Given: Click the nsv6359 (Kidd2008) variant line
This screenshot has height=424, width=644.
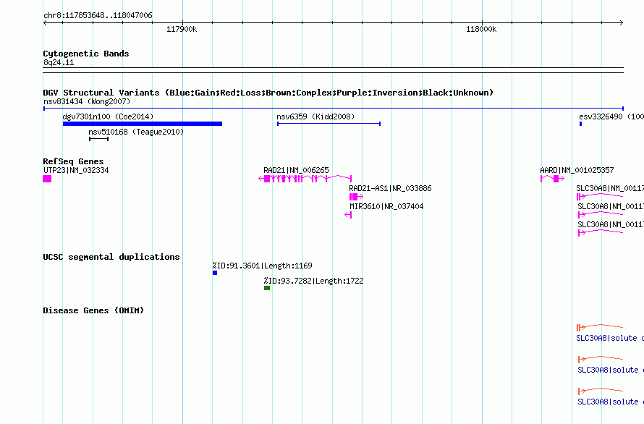Looking at the screenshot, I should (x=329, y=124).
